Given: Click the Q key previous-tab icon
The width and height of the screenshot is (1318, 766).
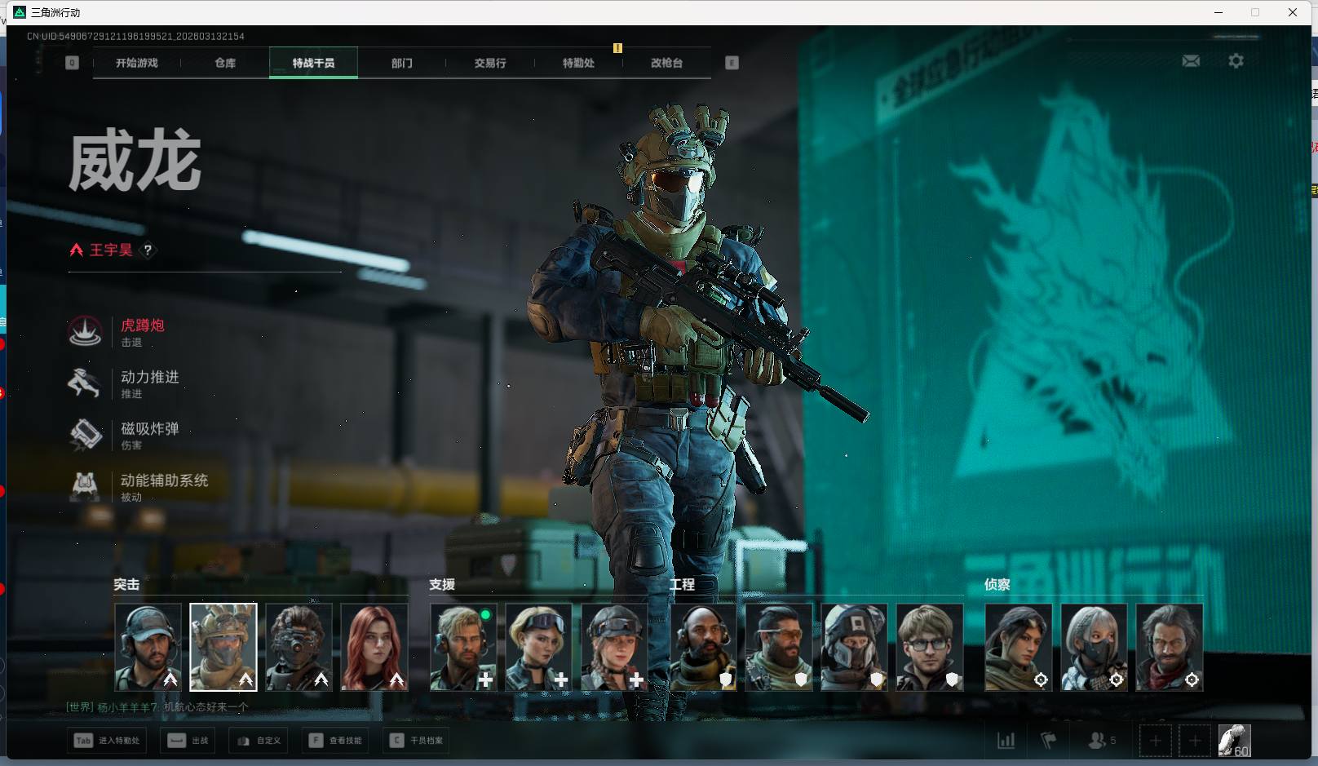Looking at the screenshot, I should pyautogui.click(x=72, y=63).
